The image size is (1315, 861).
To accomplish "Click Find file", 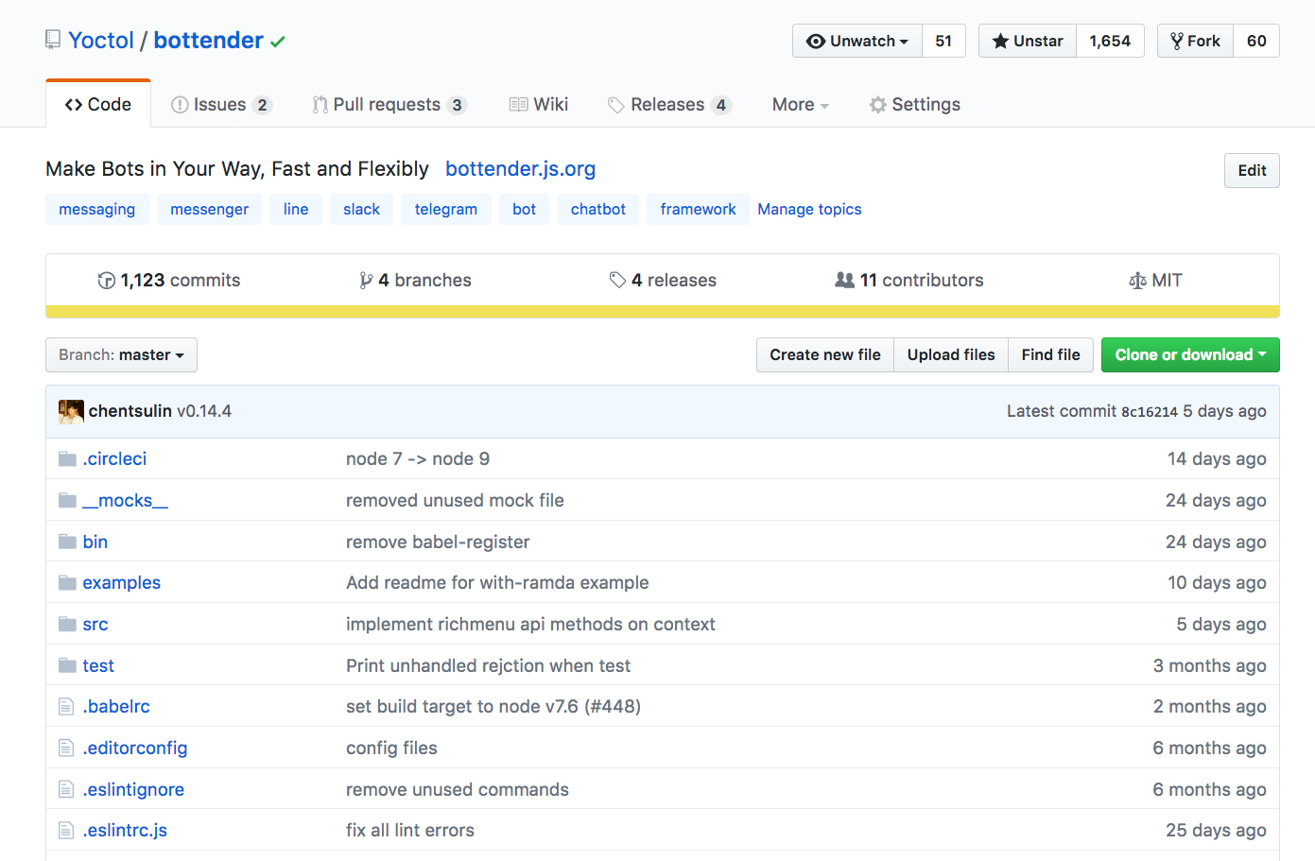I will coord(1051,354).
